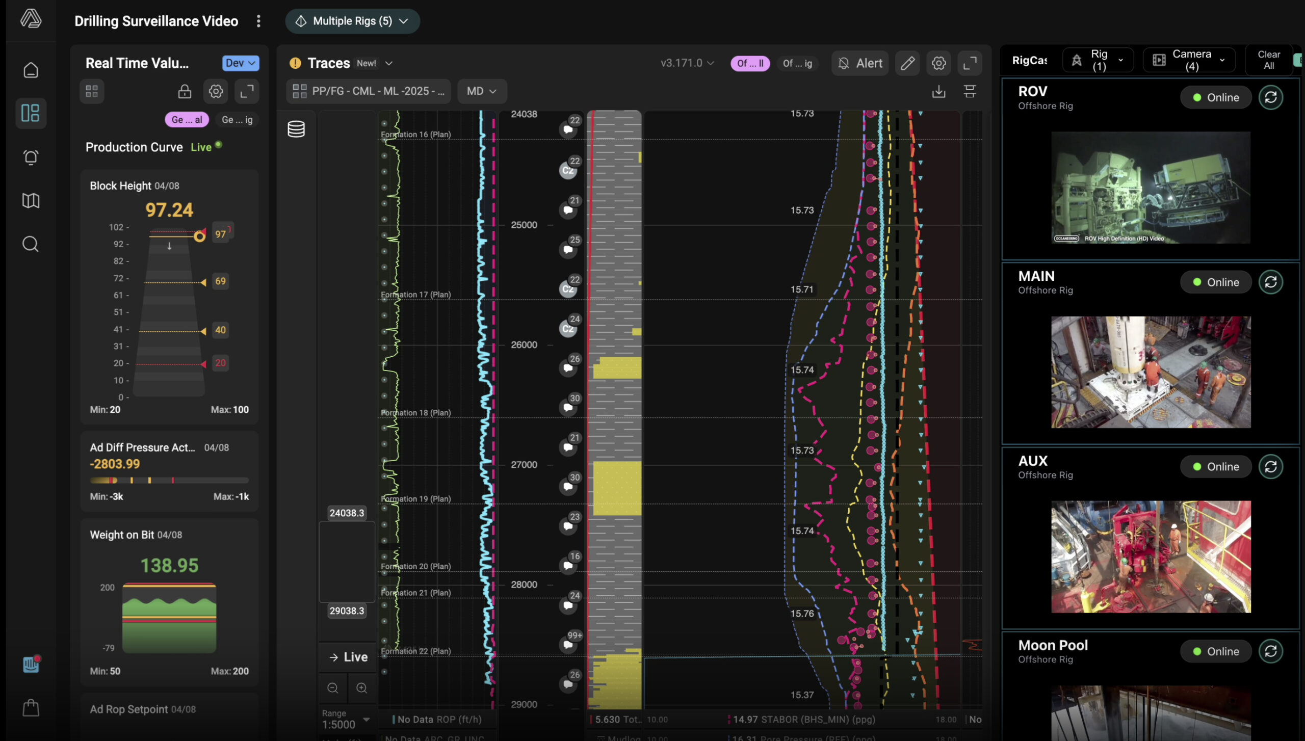The height and width of the screenshot is (741, 1305).
Task: Open the Camera (4) dropdown
Action: pos(1189,60)
